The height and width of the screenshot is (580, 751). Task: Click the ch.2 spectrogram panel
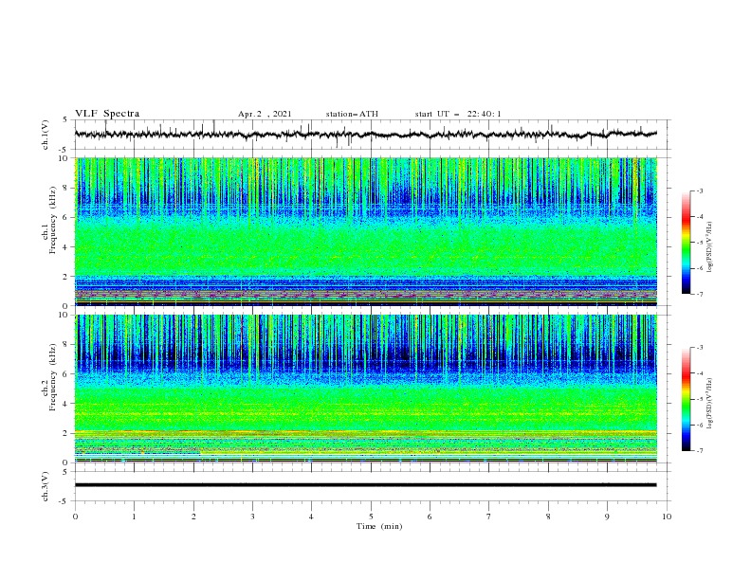tap(366, 389)
